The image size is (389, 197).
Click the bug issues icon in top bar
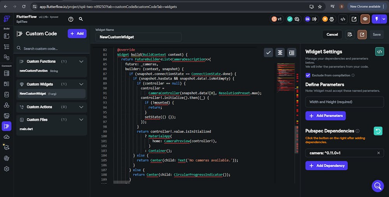[x=331, y=19]
